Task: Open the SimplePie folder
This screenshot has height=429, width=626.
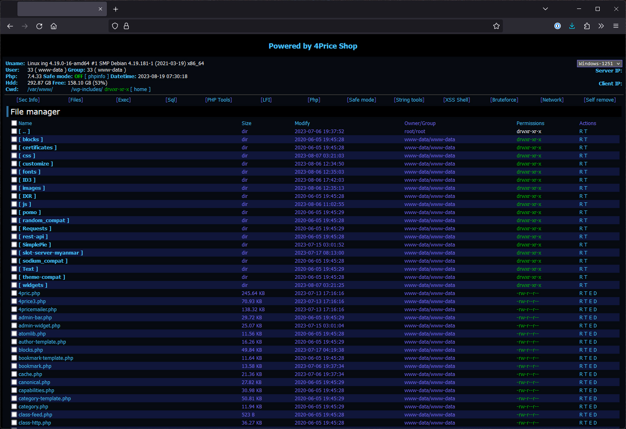Action: (35, 245)
